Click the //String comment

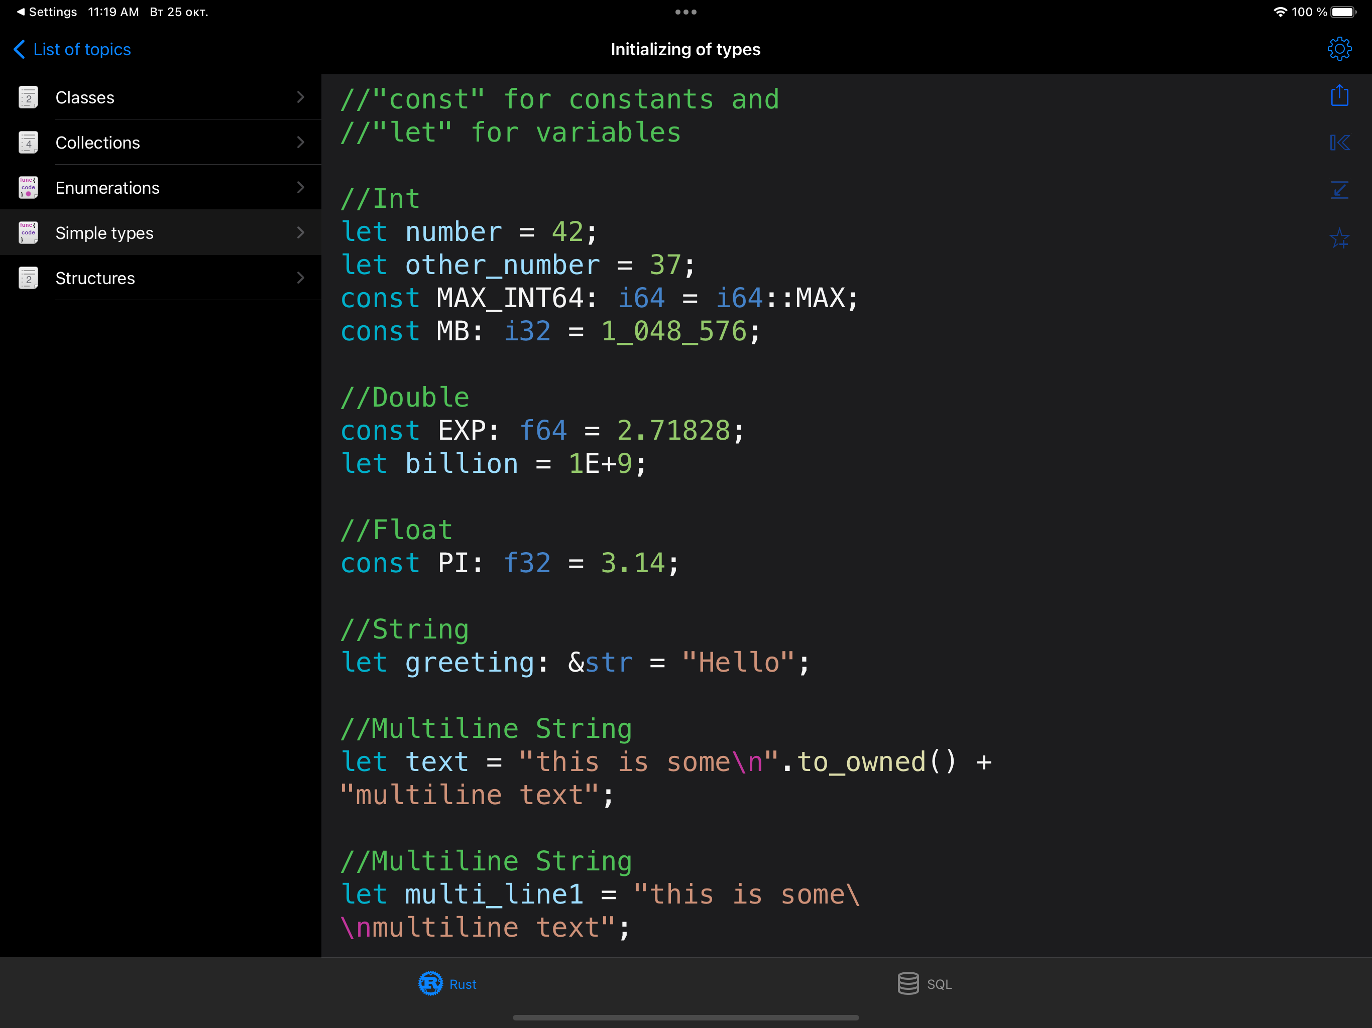coord(404,629)
